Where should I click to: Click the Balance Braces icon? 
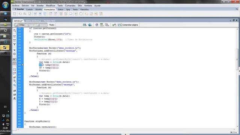click(x=15, y=54)
